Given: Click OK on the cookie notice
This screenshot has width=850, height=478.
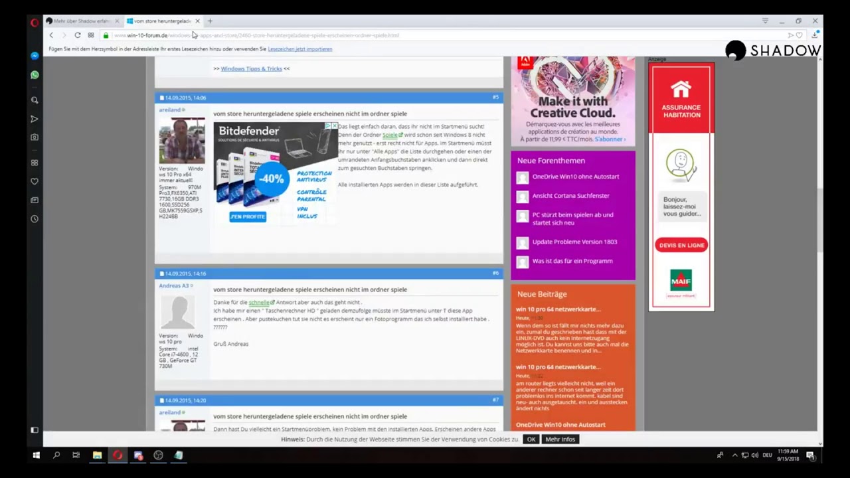Looking at the screenshot, I should coord(531,439).
